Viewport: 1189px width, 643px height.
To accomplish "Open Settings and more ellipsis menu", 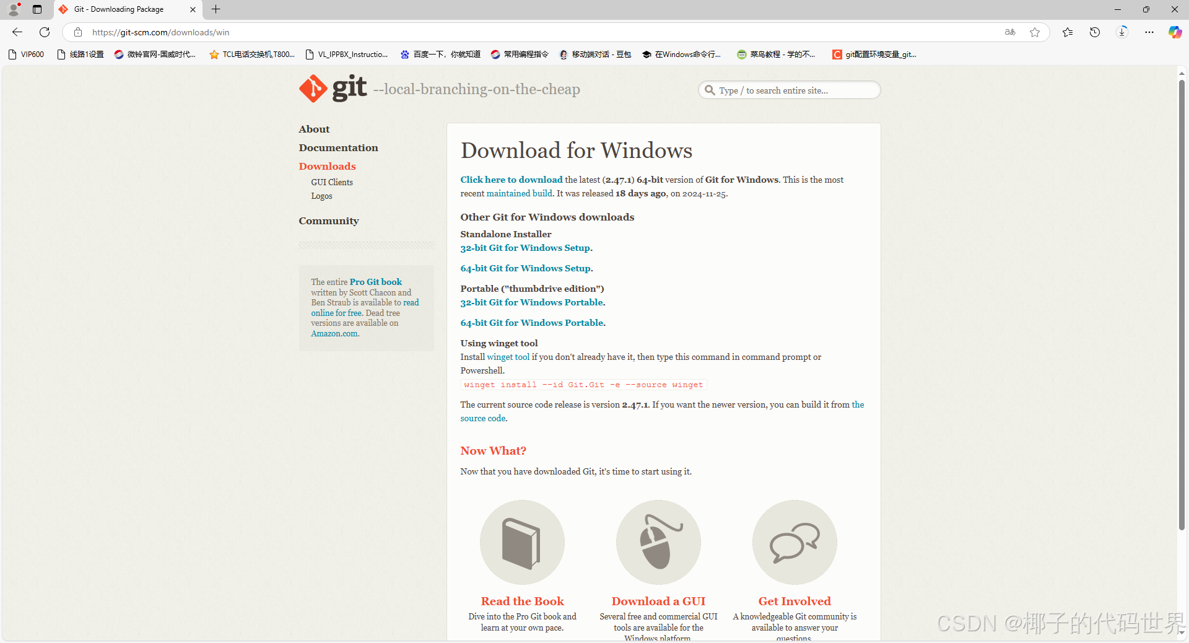I will pos(1149,32).
